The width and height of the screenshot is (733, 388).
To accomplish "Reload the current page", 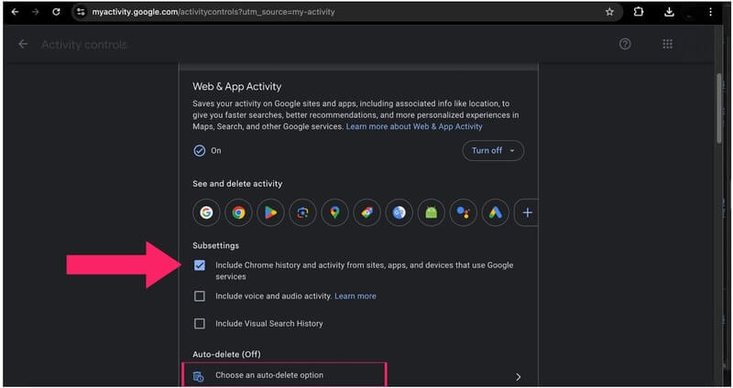I will pos(56,12).
